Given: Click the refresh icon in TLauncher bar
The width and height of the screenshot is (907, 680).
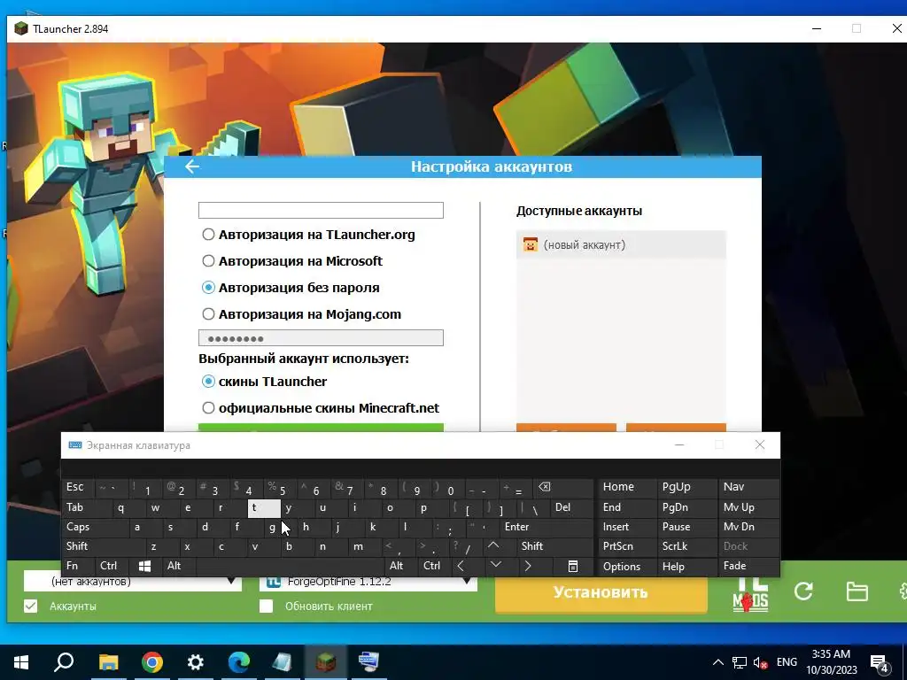Looking at the screenshot, I should point(803,591).
